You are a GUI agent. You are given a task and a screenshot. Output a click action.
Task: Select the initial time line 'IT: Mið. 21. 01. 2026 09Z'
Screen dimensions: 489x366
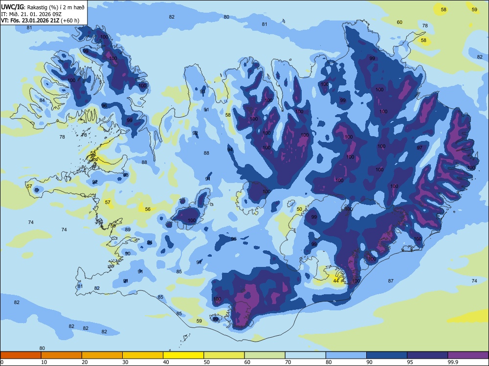(32, 14)
